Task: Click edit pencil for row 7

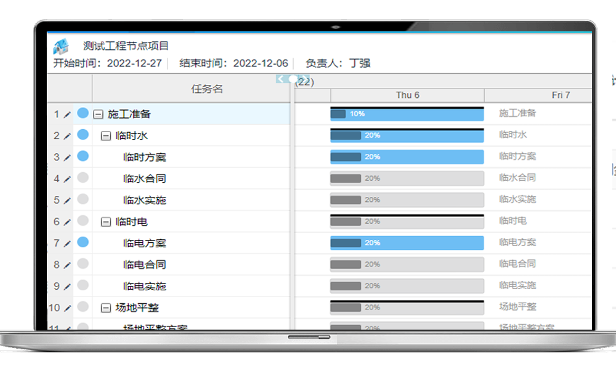Action: tap(67, 244)
